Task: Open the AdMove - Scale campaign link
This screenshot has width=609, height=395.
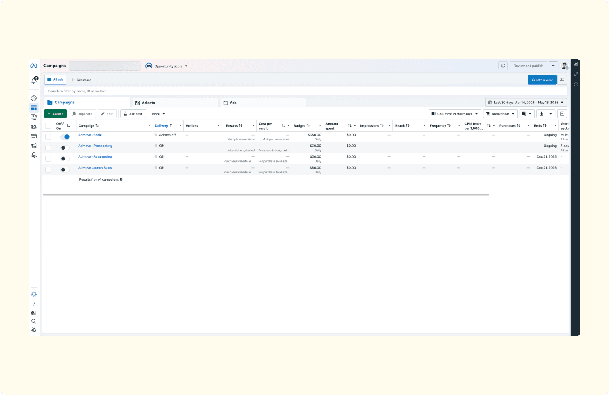Action: (90, 135)
